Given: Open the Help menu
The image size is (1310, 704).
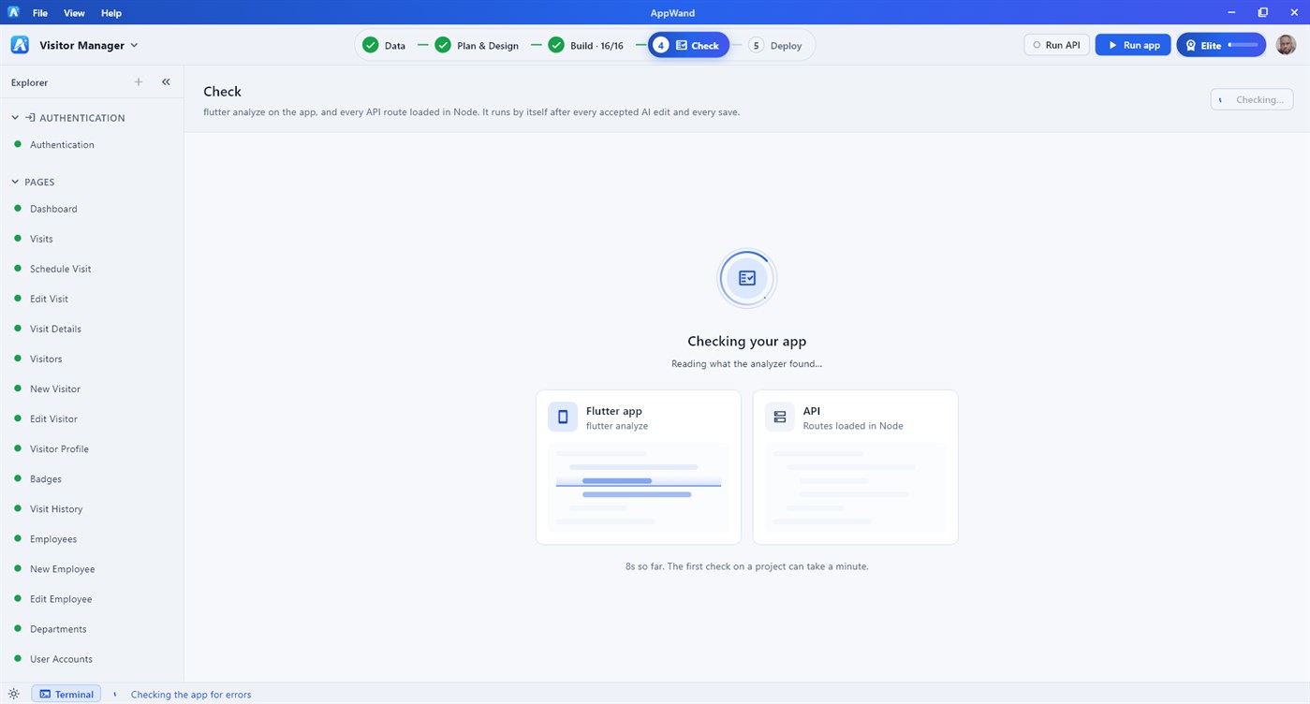Looking at the screenshot, I should point(111,13).
